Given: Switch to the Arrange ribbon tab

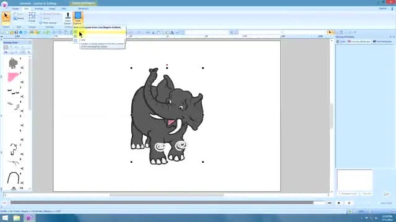Looking at the screenshot, I should coord(38,9).
